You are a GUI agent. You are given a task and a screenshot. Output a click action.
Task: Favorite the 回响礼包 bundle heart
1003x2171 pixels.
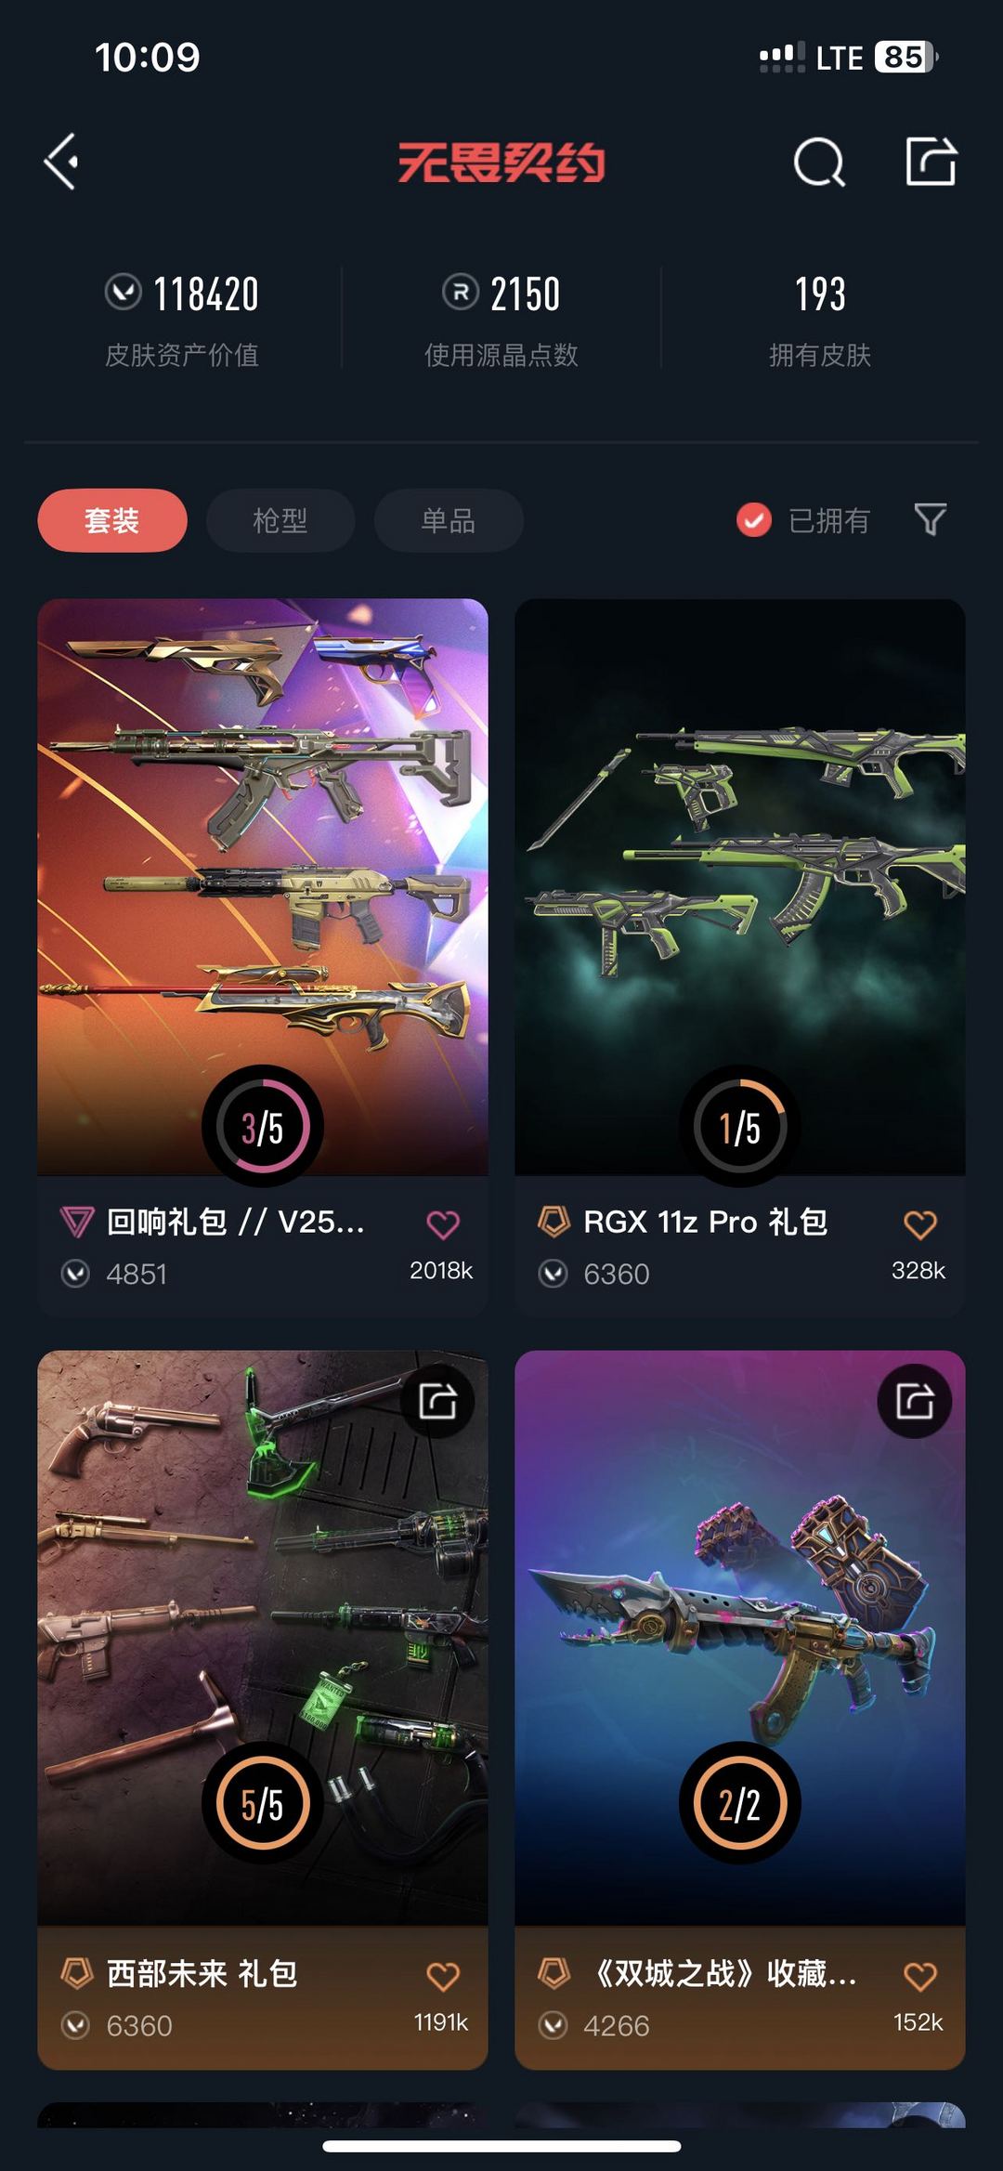click(443, 1224)
